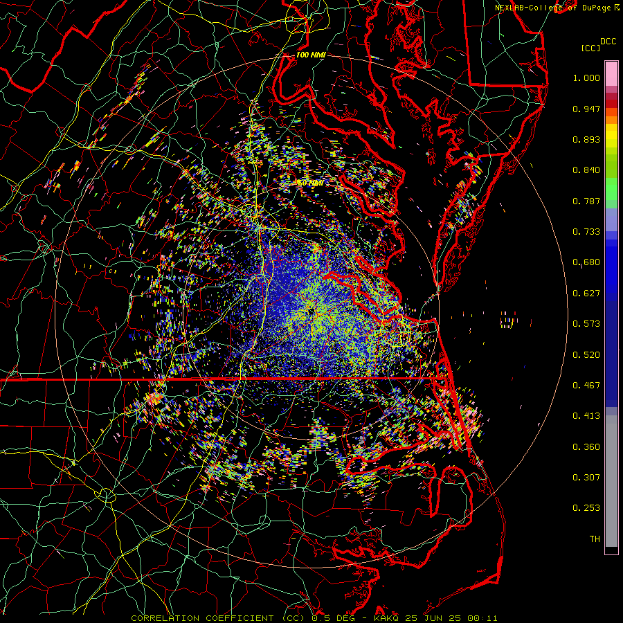Screen dimensions: 623x623
Task: Select the 0.573 scale value
Action: pos(586,324)
